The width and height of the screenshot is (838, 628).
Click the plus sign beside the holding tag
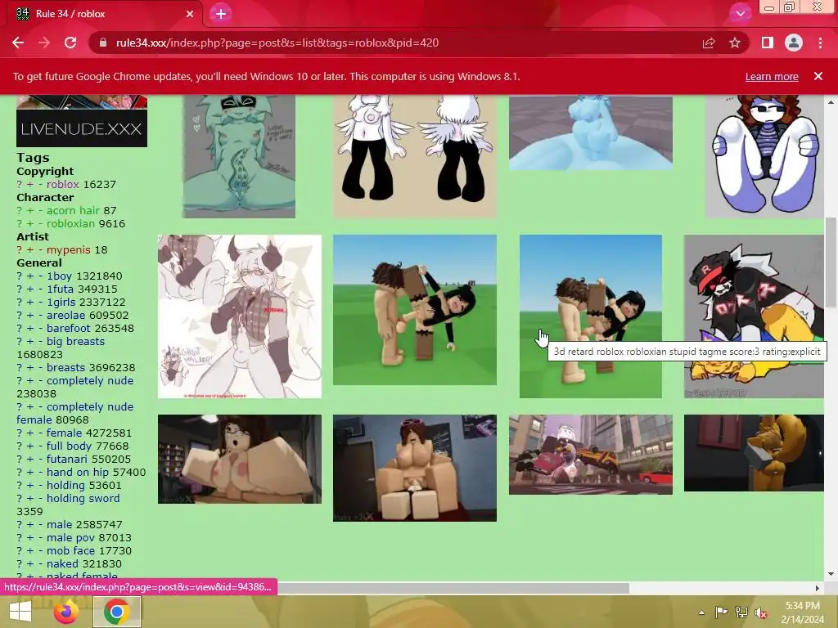tap(30, 486)
